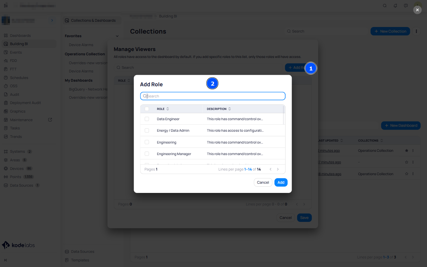The height and width of the screenshot is (267, 427).
Task: Check the Data Engineer role checkbox
Action: tap(147, 119)
